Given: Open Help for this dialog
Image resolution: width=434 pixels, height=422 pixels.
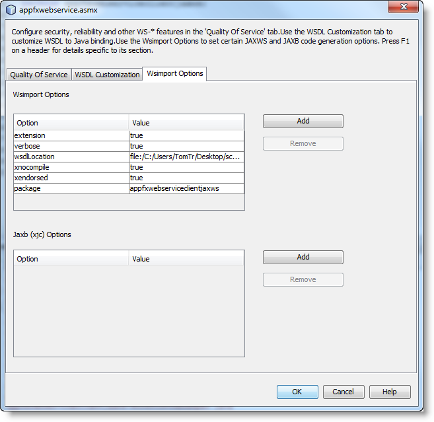Looking at the screenshot, I should point(389,392).
